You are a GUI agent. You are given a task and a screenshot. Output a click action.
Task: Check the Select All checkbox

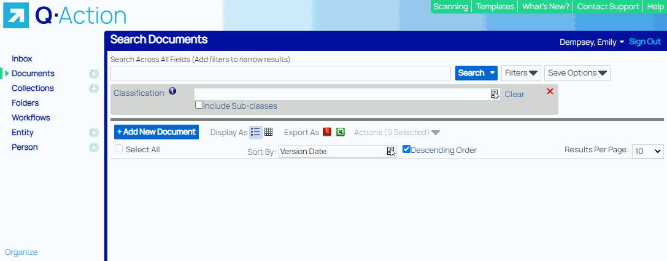119,149
